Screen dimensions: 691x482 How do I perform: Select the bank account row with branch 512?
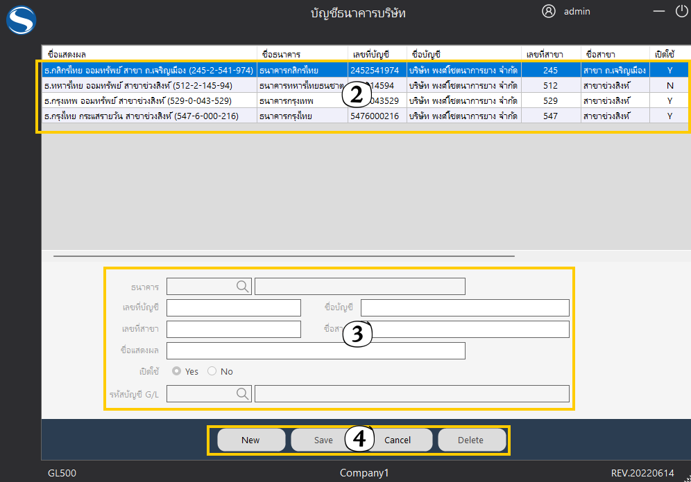click(x=148, y=85)
